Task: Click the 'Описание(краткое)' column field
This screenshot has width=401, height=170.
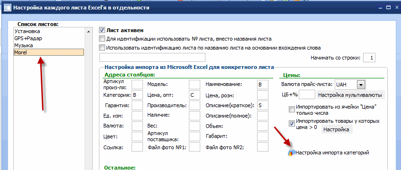Action: click(x=263, y=105)
